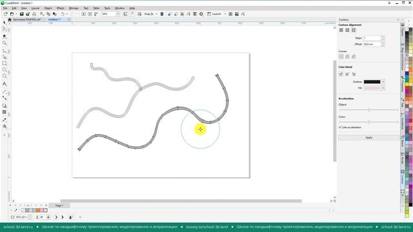
Task: Select the Drop Shadow effects tool
Action: pos(5,106)
